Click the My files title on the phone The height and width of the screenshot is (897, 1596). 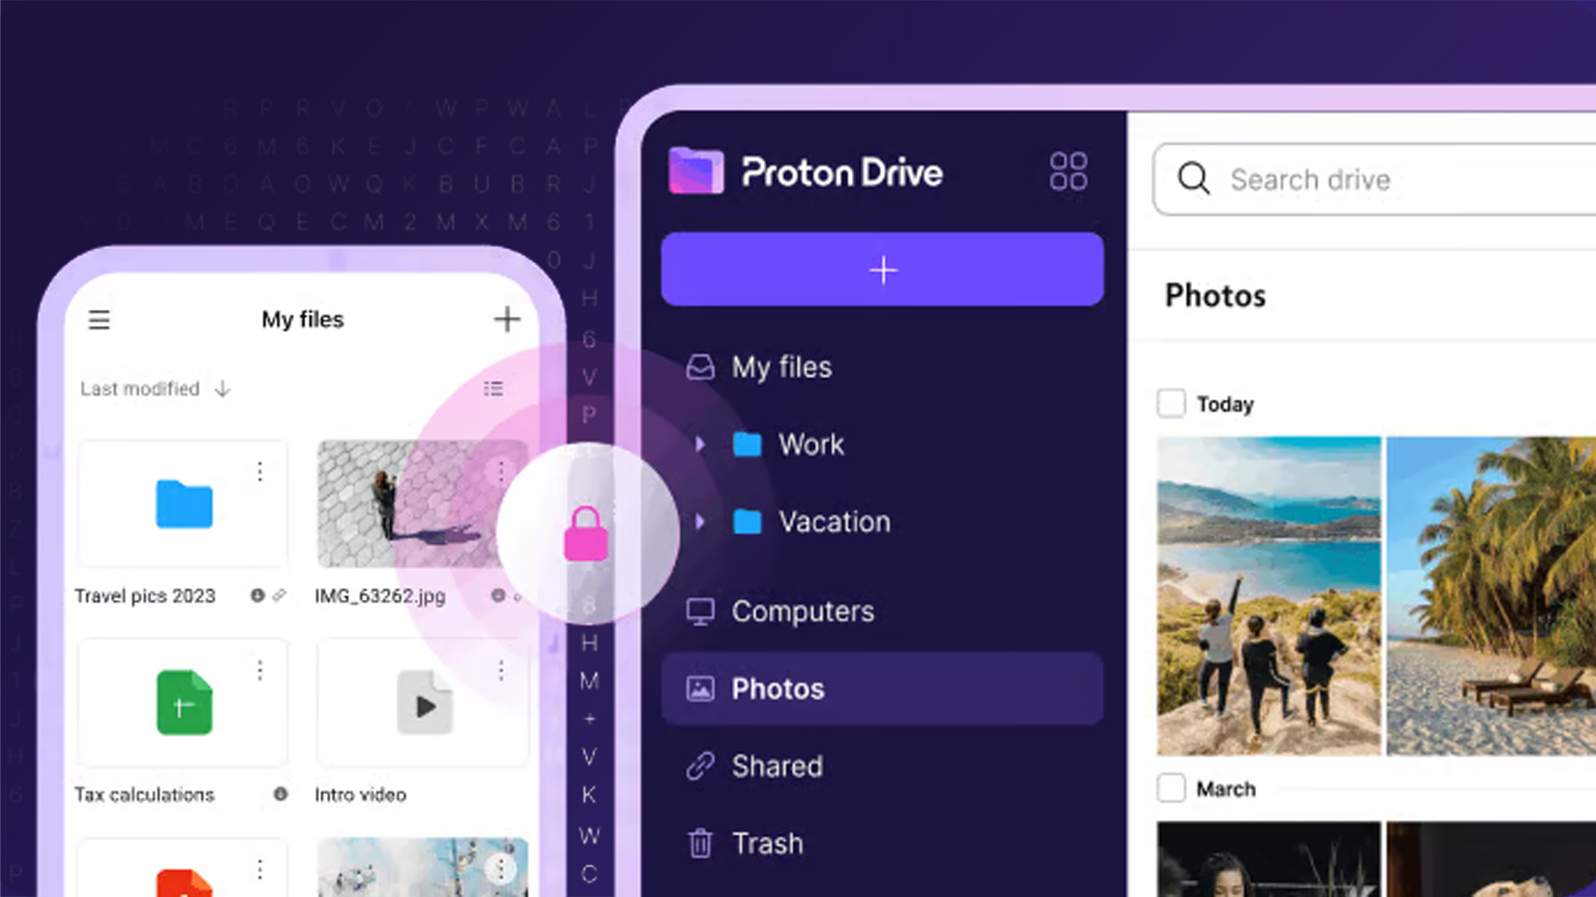[302, 319]
